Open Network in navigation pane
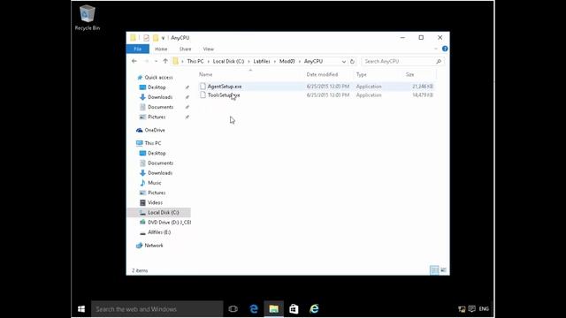This screenshot has width=566, height=318. coord(154,246)
